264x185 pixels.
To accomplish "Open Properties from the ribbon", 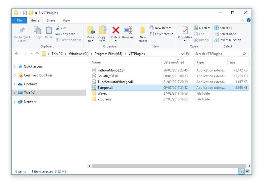I will (184, 32).
